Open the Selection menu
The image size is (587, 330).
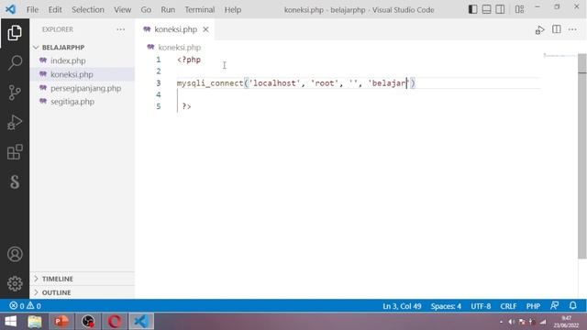pos(88,10)
